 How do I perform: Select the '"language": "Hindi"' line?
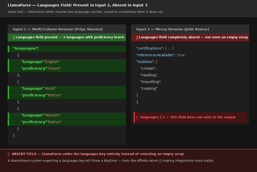[x=67, y=89]
